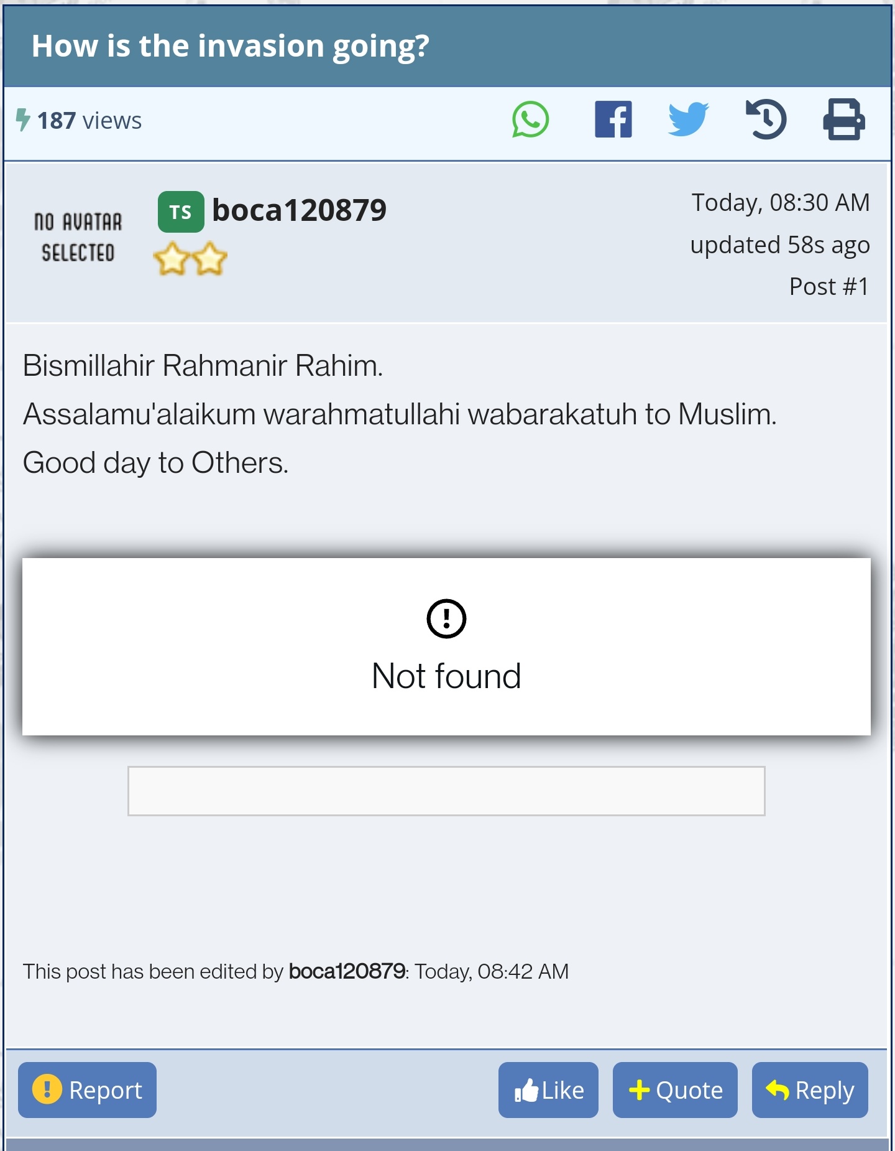Click the Not found embedded content panel

point(446,646)
